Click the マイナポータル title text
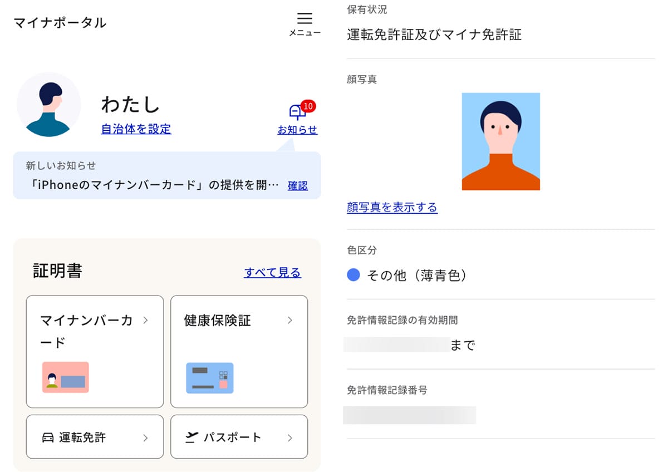Viewport: 668px width, 472px height. [x=60, y=23]
